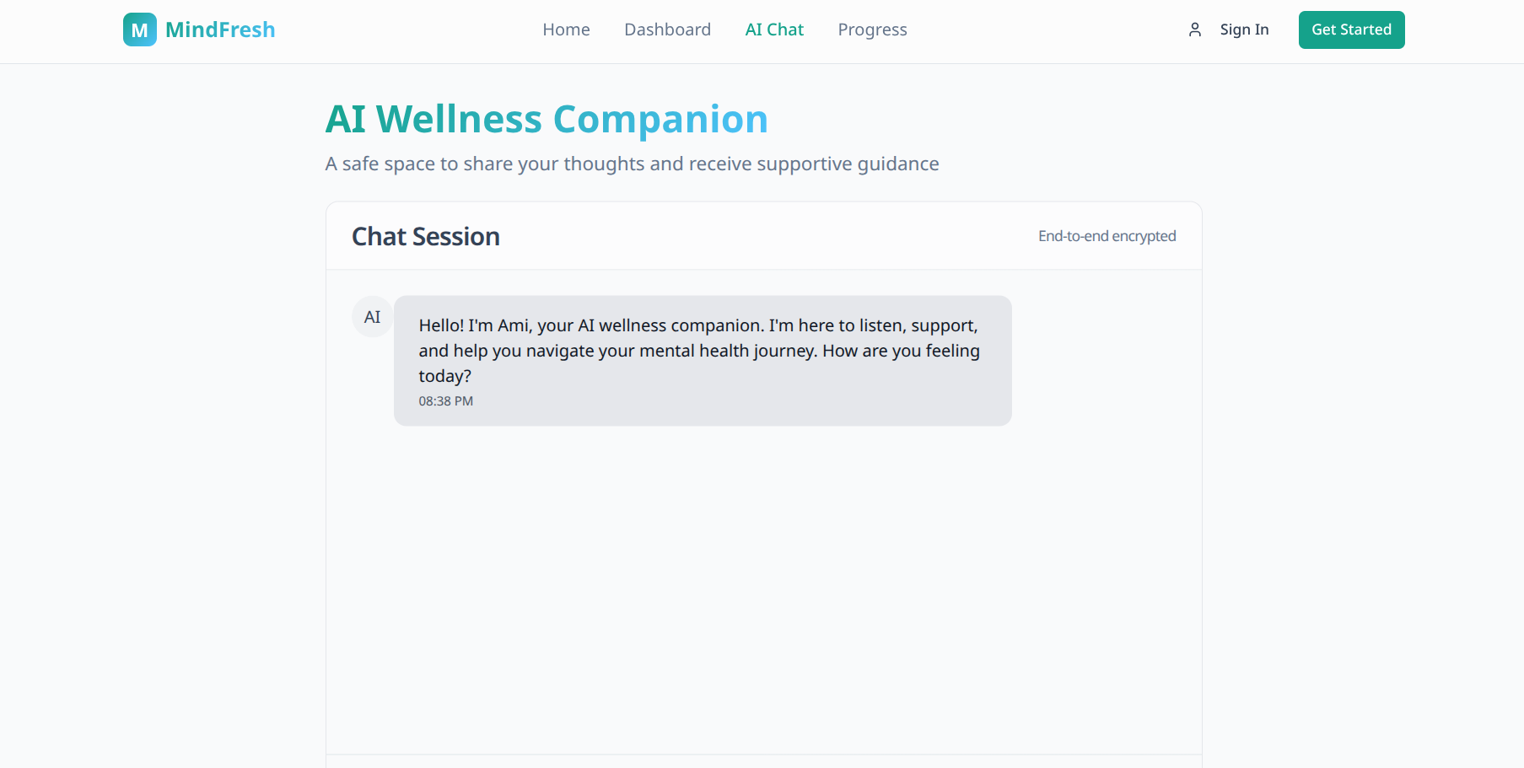Open the MindFresh brand name link

point(220,30)
